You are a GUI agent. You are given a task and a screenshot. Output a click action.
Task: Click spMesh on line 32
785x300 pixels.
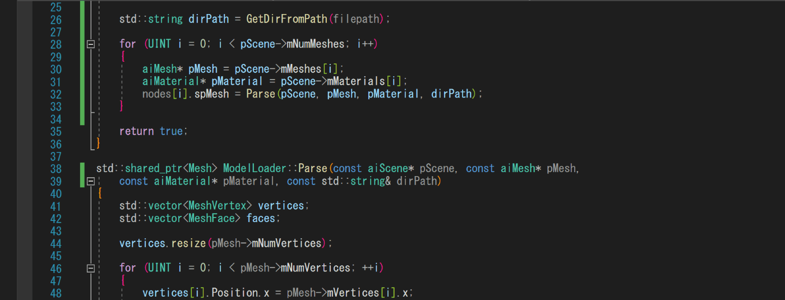(x=211, y=94)
